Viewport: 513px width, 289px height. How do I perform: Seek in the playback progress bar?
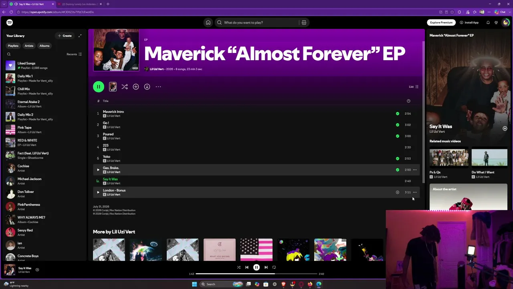[256, 274]
